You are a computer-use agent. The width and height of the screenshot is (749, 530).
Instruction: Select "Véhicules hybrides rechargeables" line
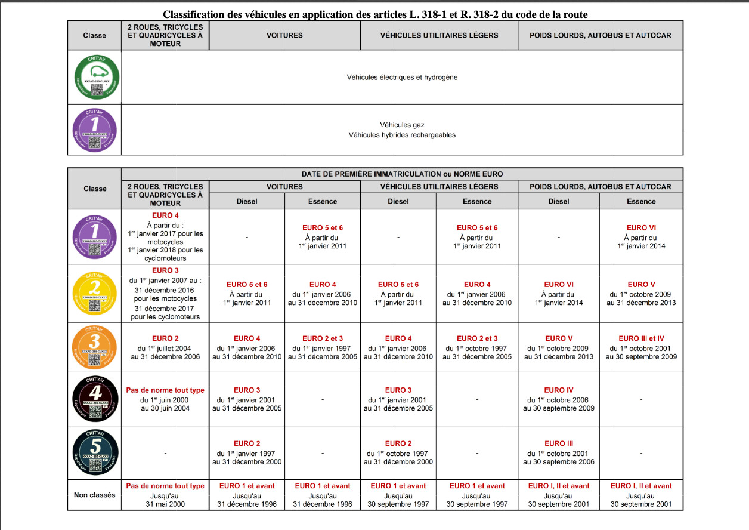402,135
